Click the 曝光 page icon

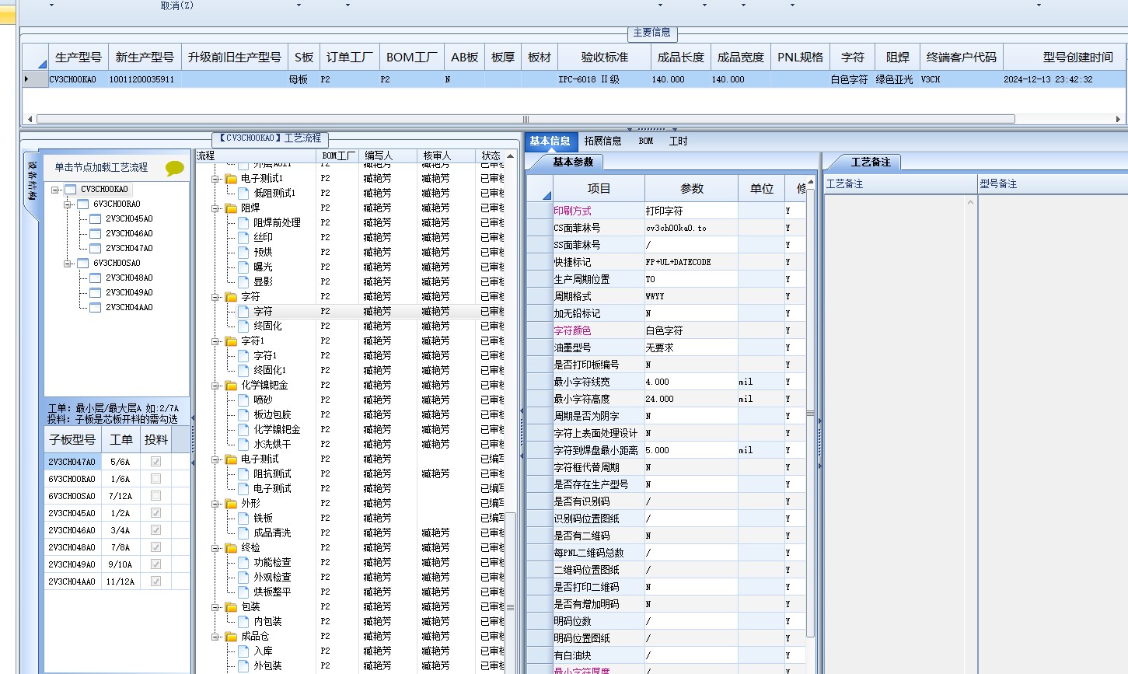[x=243, y=267]
